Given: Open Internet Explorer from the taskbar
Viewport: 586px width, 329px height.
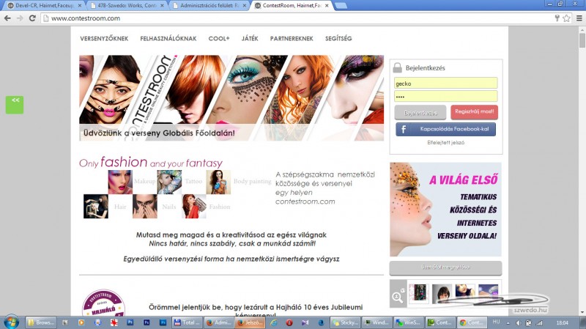Looking at the screenshot, I should click(273, 322).
